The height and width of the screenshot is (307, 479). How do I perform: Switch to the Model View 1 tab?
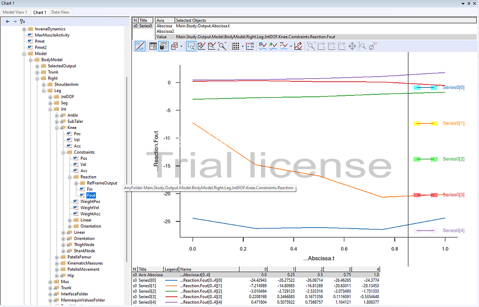tap(15, 12)
